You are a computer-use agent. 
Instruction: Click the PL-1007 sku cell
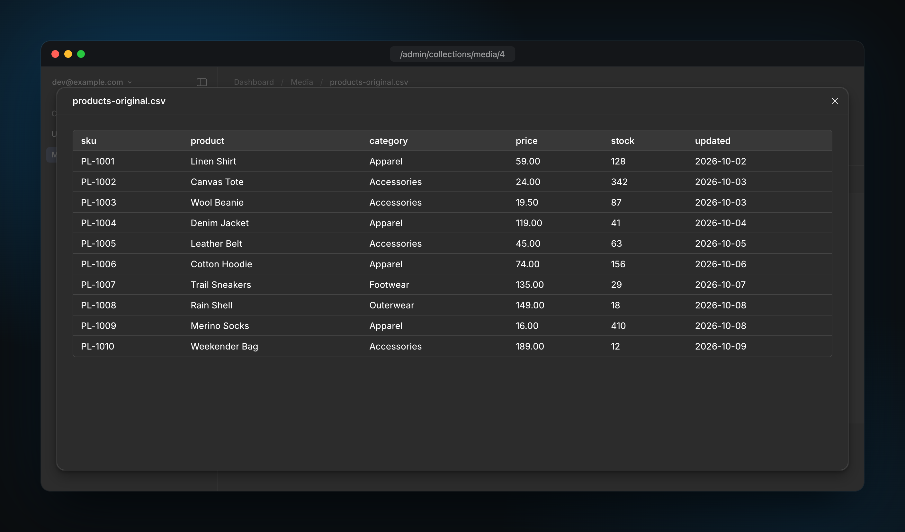click(x=98, y=285)
